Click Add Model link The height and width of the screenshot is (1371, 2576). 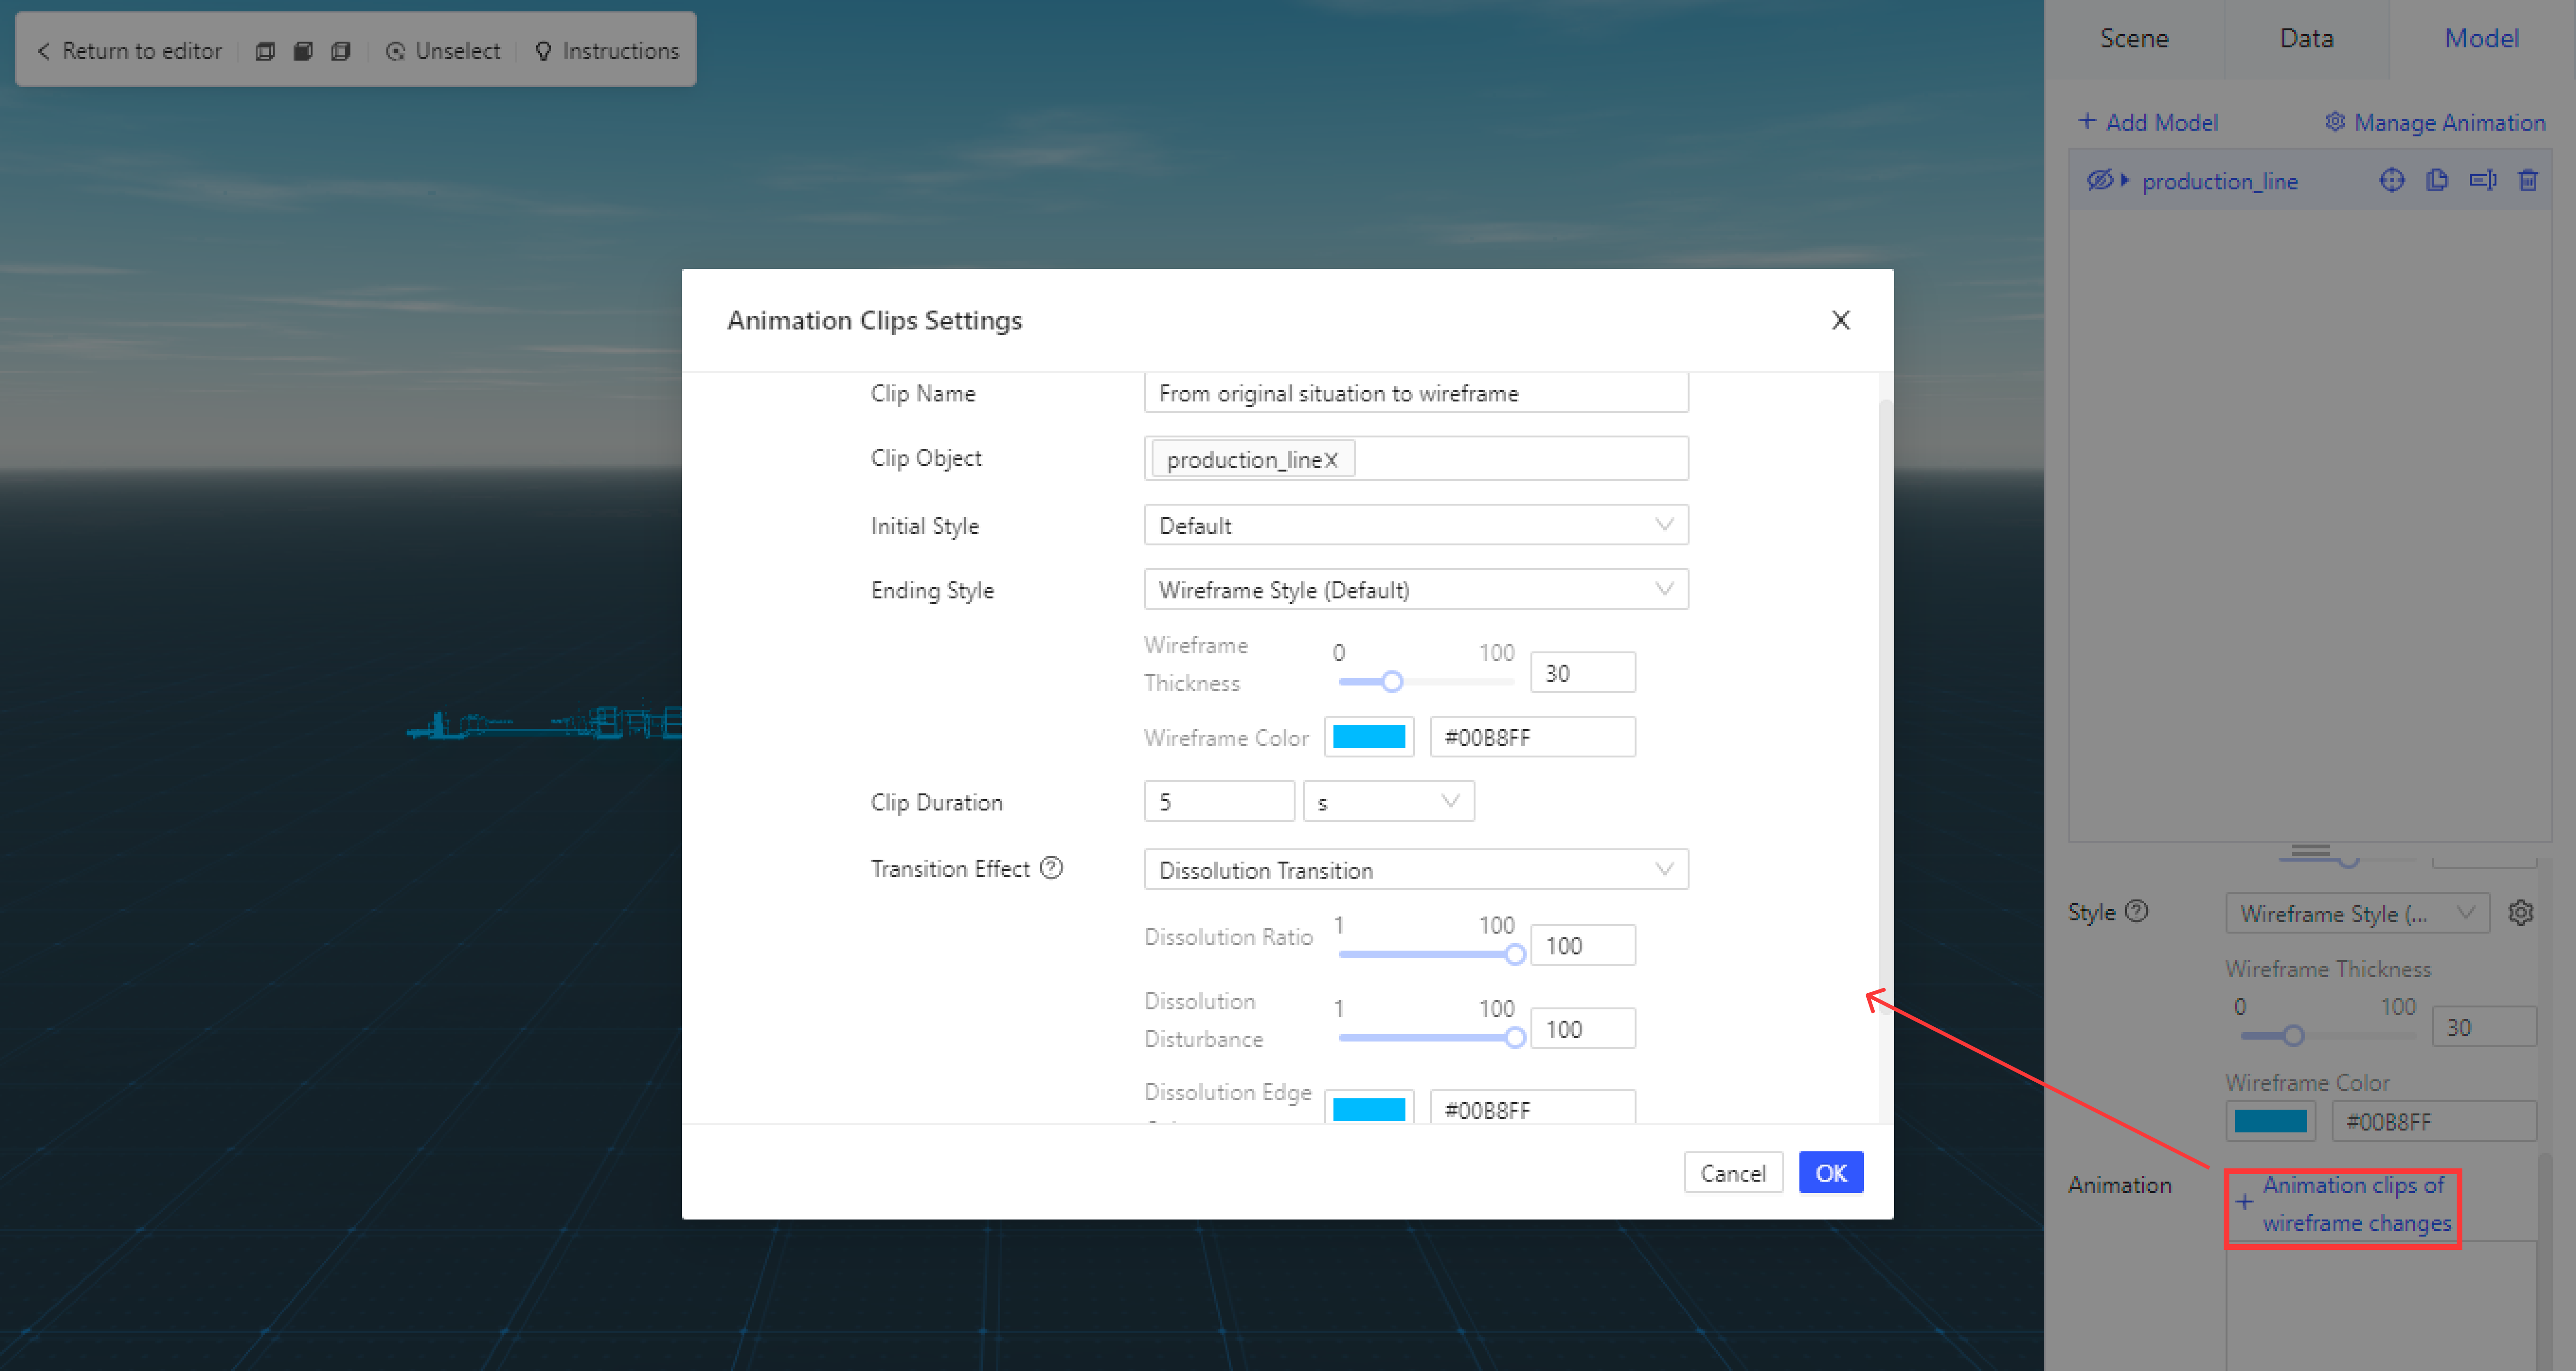(2148, 122)
